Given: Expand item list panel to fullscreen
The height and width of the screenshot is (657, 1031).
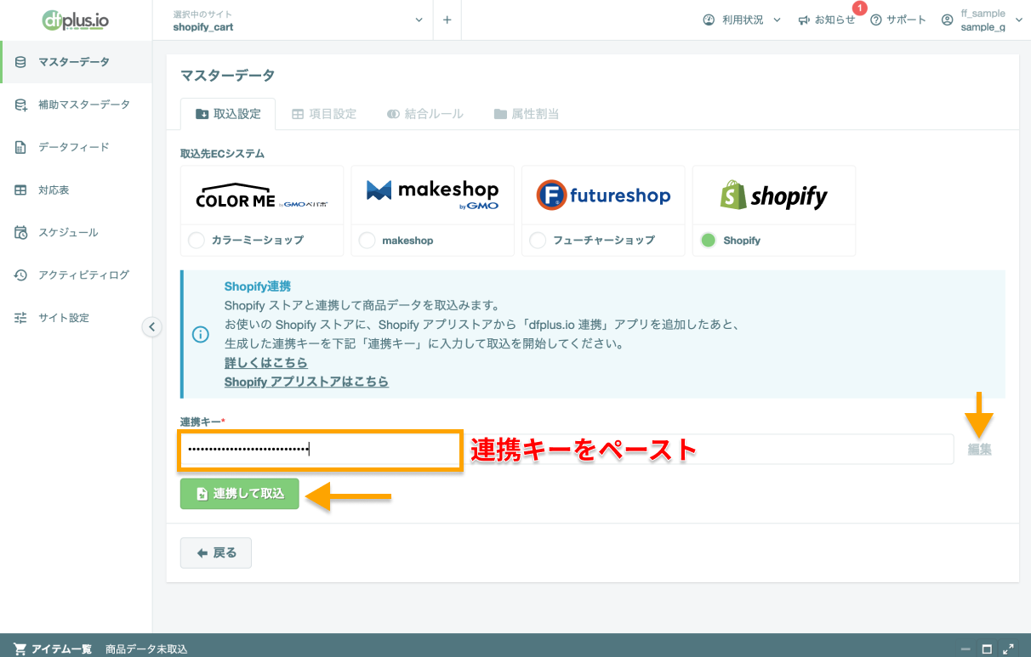Looking at the screenshot, I should coord(1009,649).
